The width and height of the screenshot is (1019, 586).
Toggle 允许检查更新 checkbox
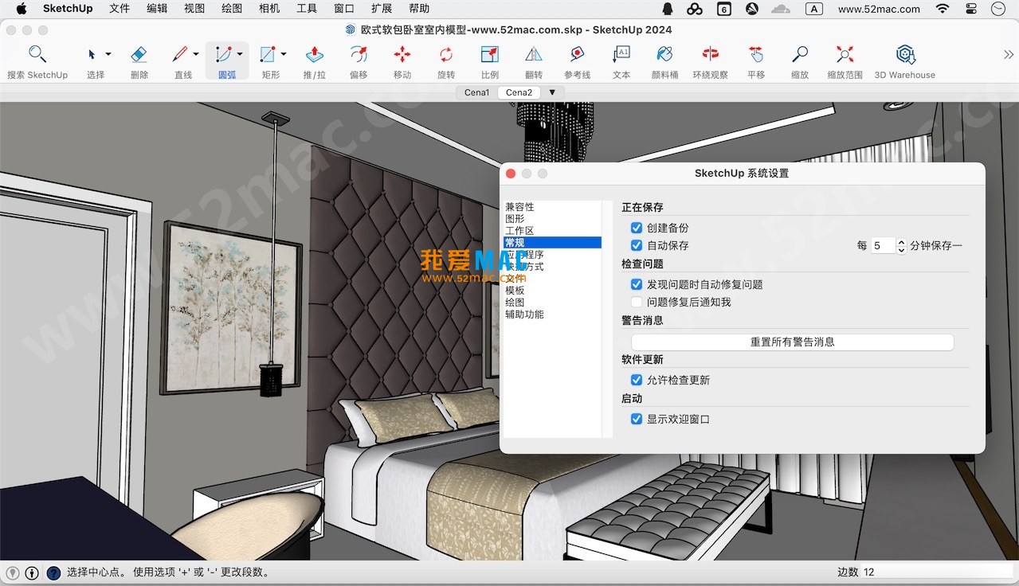point(637,380)
